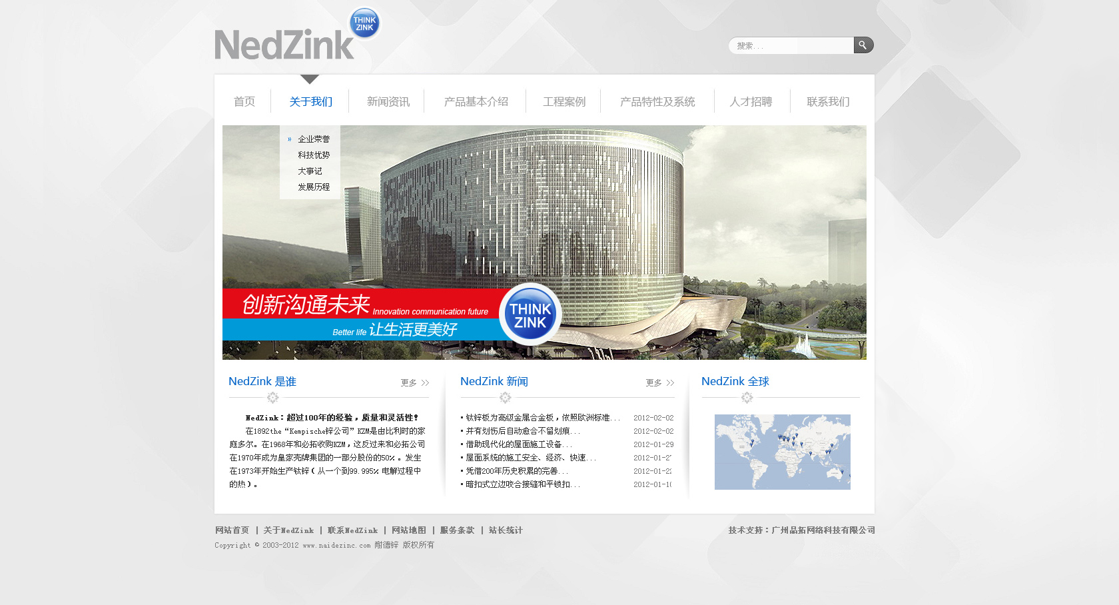Click the 更多 link under NedZink 新闻
The width and height of the screenshot is (1119, 605).
click(654, 383)
